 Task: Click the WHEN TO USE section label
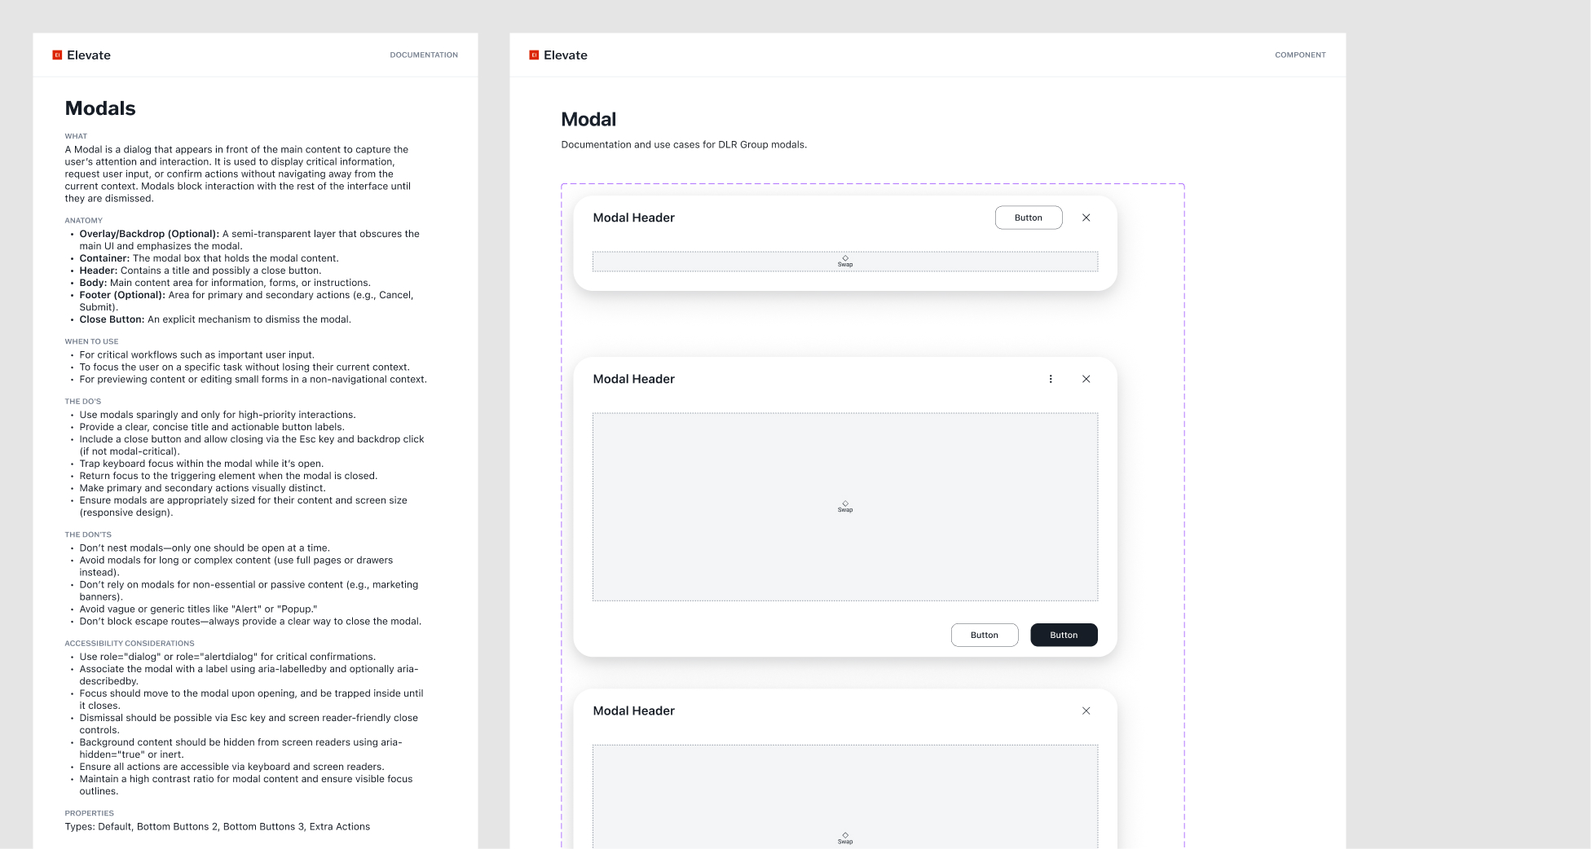tap(91, 342)
